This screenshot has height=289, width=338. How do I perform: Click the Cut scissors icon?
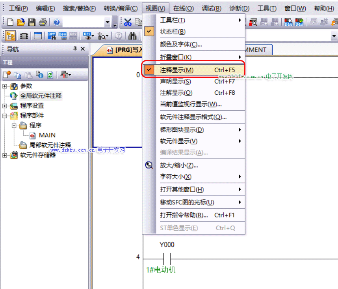click(x=128, y=23)
